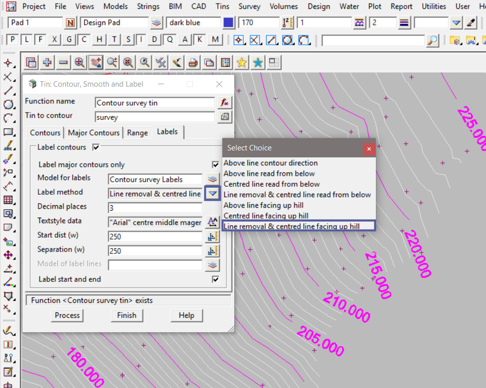Click the measure icon beside Start dist
This screenshot has height=388, width=486.
pyautogui.click(x=212, y=237)
